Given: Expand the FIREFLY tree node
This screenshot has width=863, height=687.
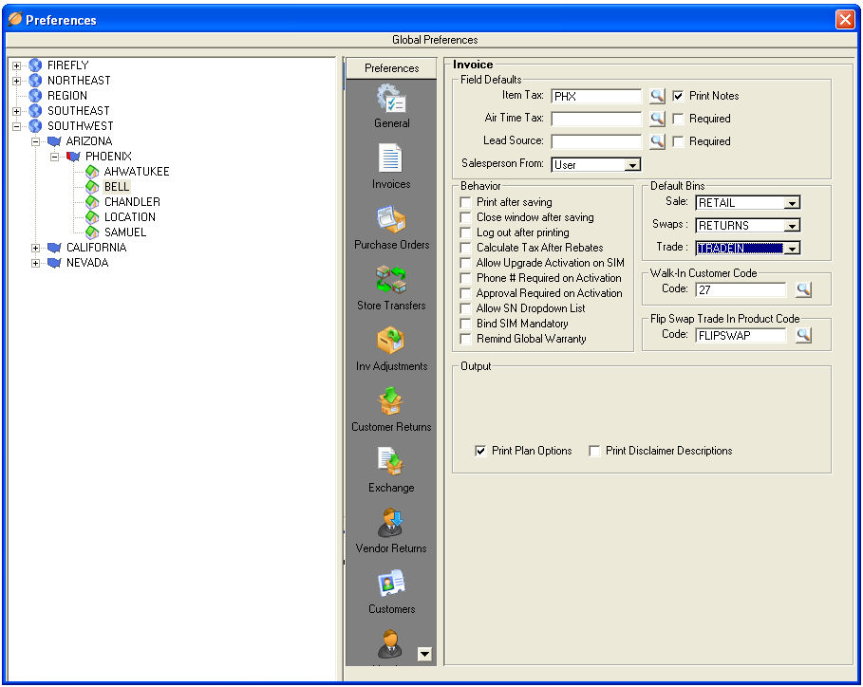Looking at the screenshot, I should tap(16, 65).
